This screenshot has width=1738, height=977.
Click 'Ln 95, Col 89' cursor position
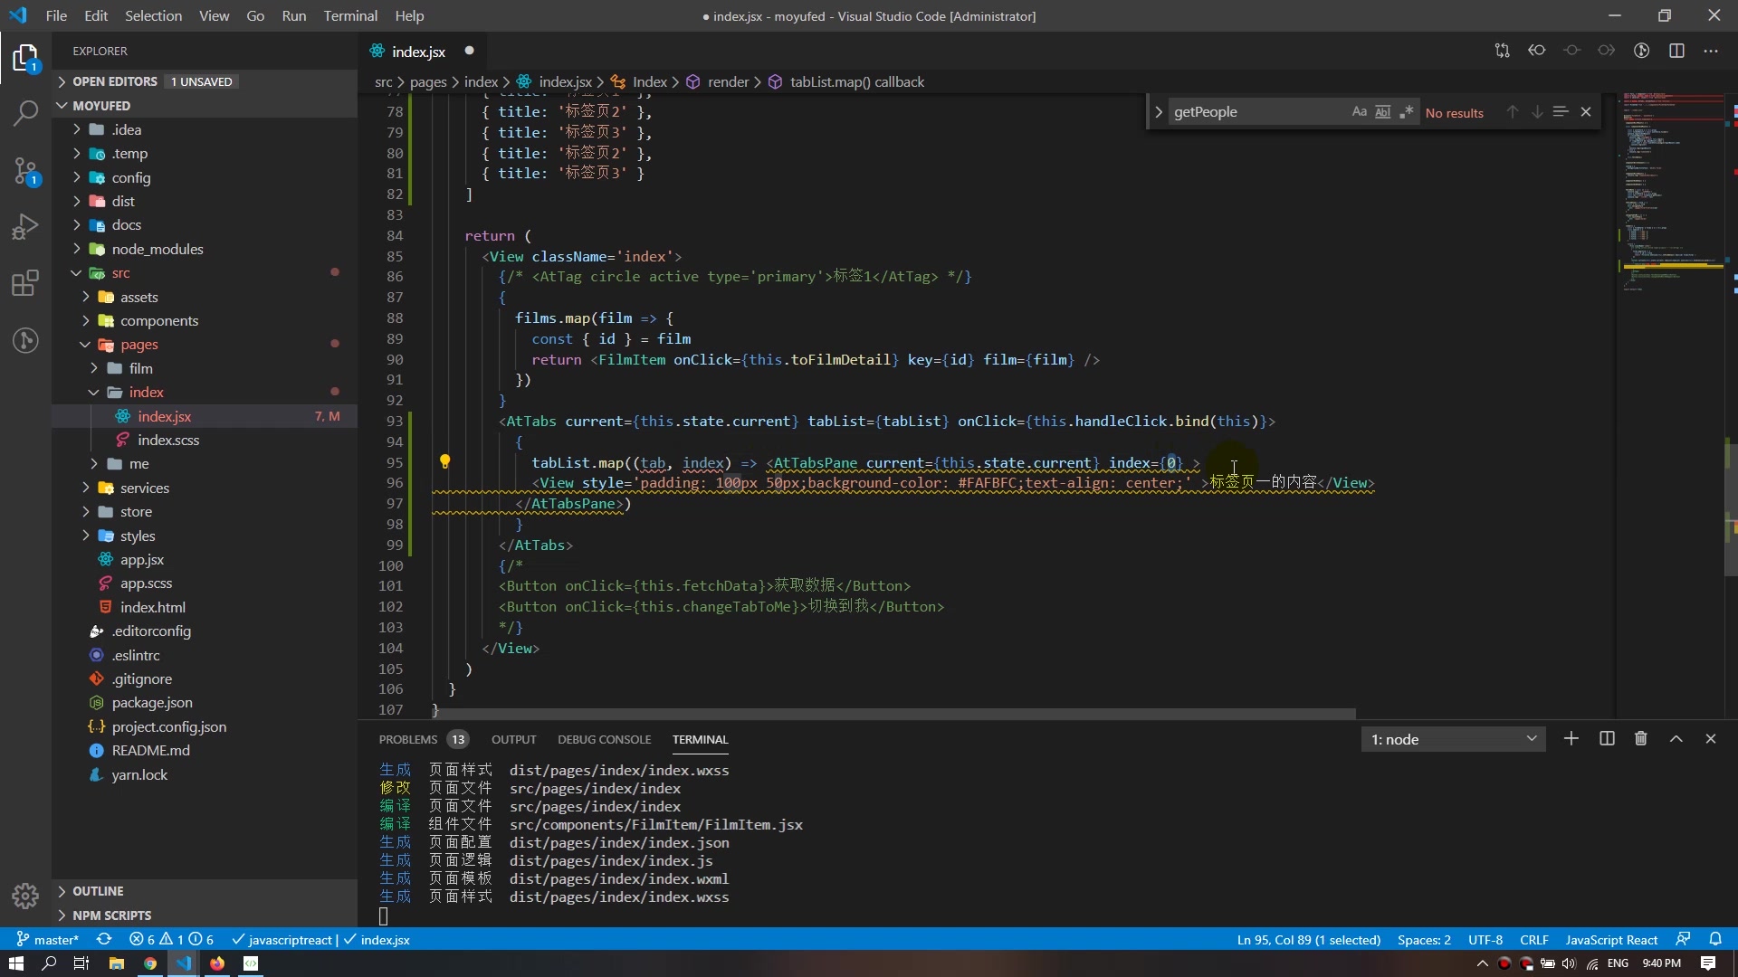1309,940
